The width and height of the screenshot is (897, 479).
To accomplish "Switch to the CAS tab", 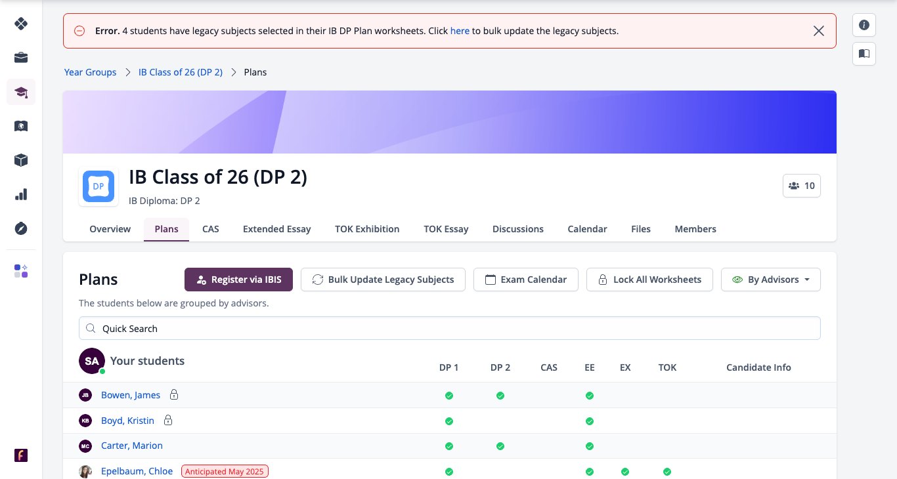I will click(211, 229).
